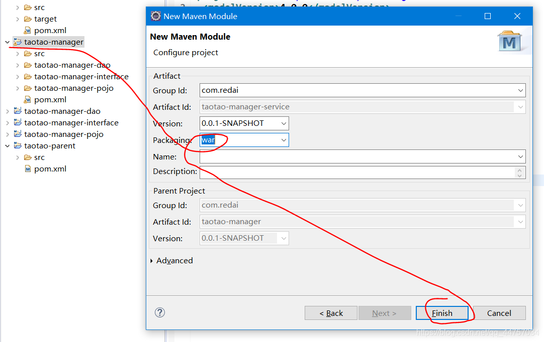Click the taotao-manager-pojo Maven project icon

[18, 134]
